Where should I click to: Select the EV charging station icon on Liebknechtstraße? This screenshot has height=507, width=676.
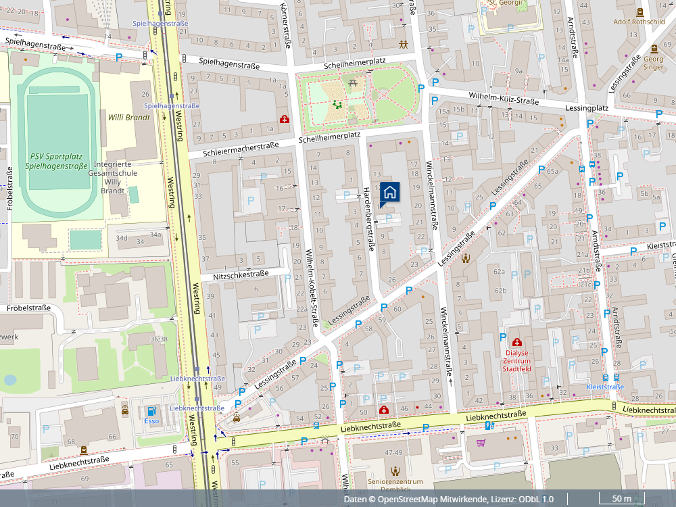coord(489,426)
